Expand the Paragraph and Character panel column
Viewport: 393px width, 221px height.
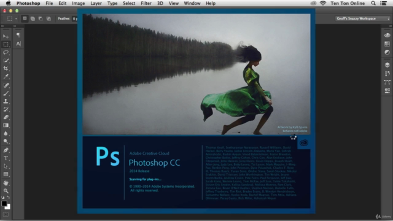15,26
